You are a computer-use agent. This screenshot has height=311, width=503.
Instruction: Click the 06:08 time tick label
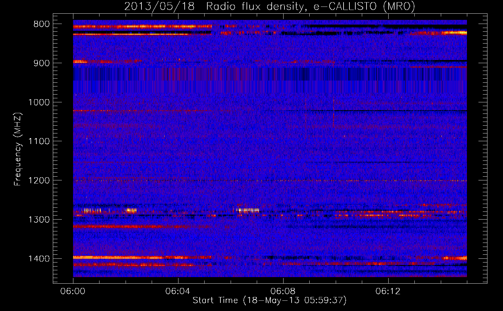[283, 291]
